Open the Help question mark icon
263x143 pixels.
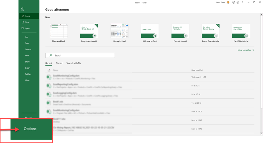point(243,2)
